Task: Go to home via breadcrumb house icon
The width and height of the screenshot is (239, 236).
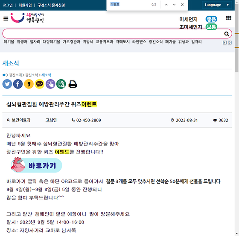Action: (4, 75)
